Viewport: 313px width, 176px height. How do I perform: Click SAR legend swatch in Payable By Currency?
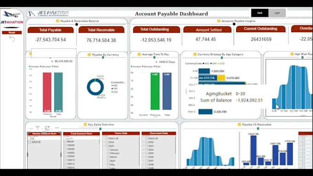pyautogui.click(x=112, y=89)
